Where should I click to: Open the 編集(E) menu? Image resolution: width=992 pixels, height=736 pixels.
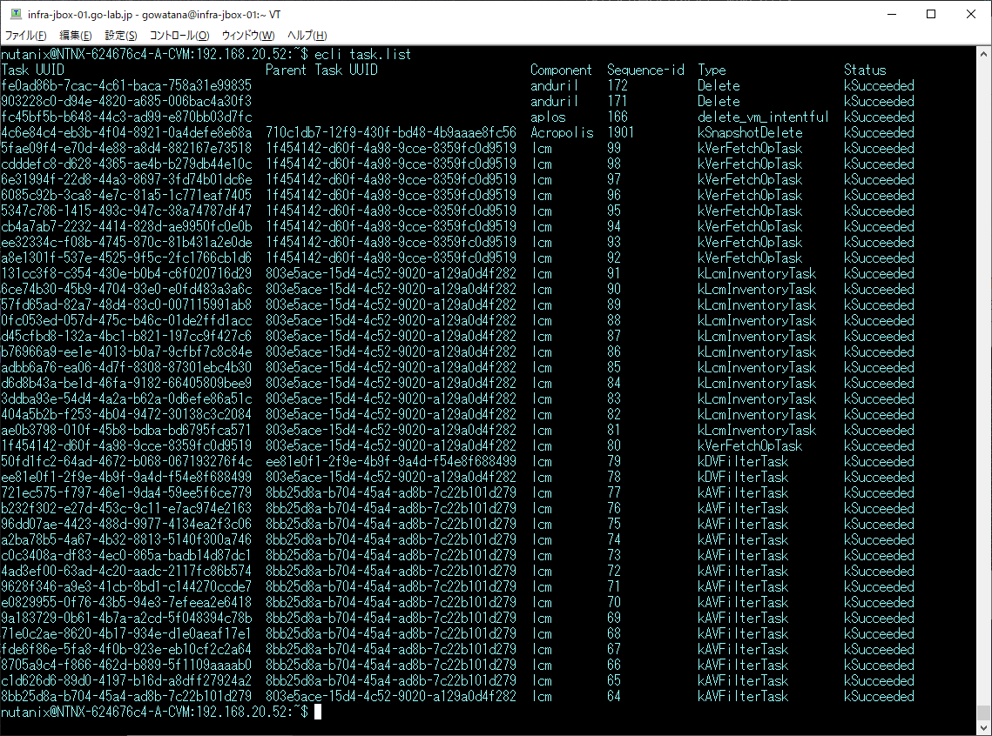75,36
